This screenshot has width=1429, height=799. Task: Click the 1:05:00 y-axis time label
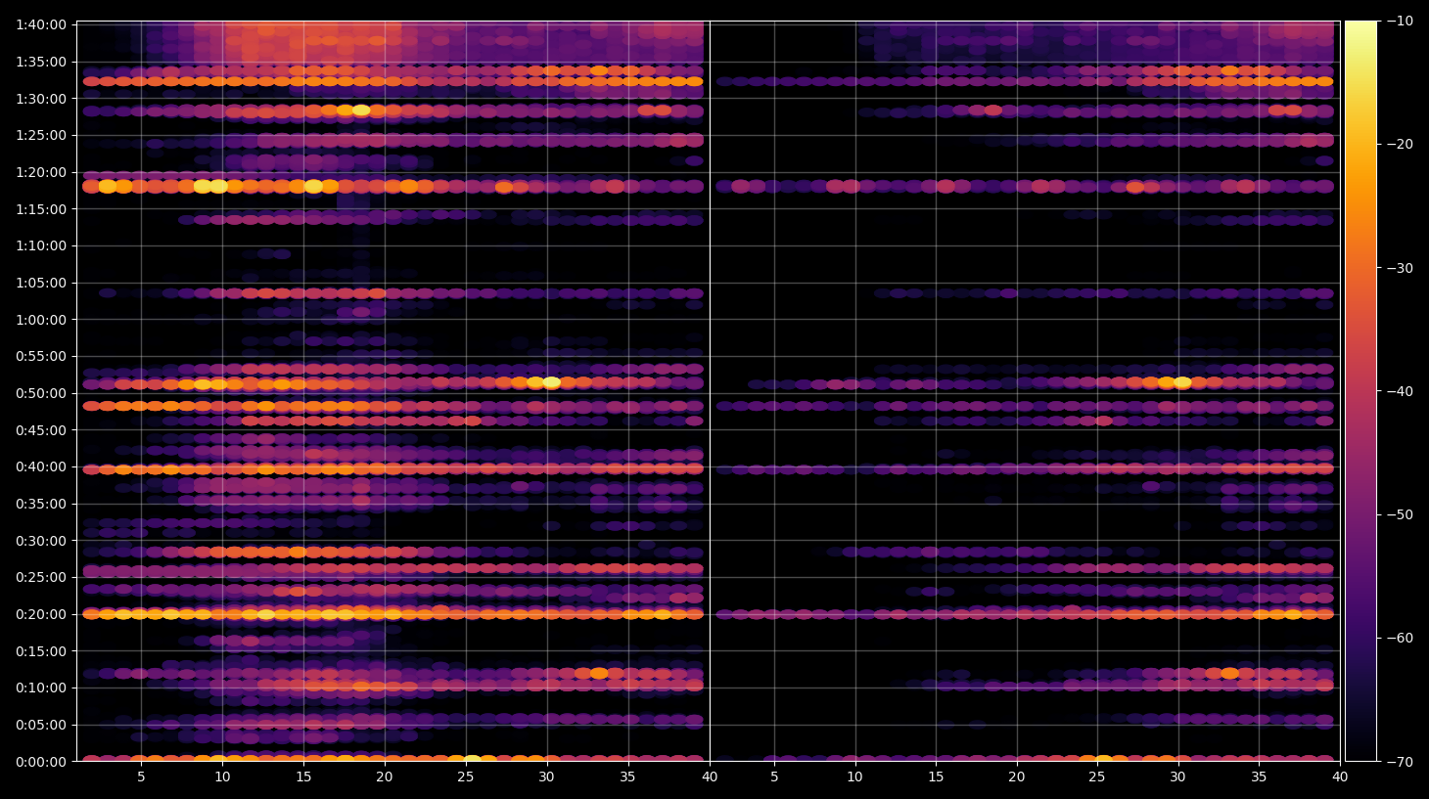41,283
